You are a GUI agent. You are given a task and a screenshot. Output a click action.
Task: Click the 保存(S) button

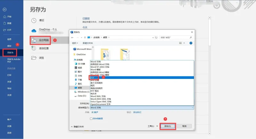point(167,126)
